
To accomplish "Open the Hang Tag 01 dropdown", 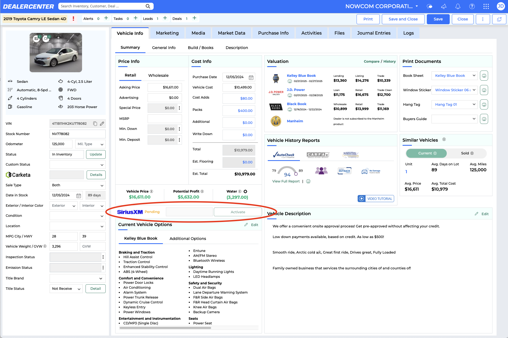I will pyautogui.click(x=455, y=105).
